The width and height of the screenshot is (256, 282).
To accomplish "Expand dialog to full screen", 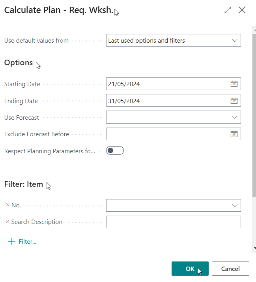I will point(228,10).
